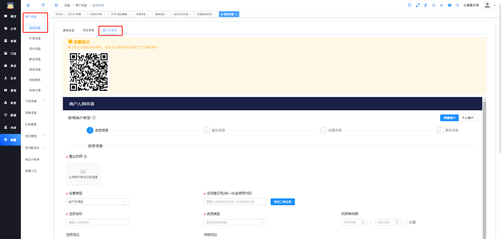Screen dimensions: 501x239
Task: Switch to the 营业信息 tab
Action: pyautogui.click(x=89, y=30)
